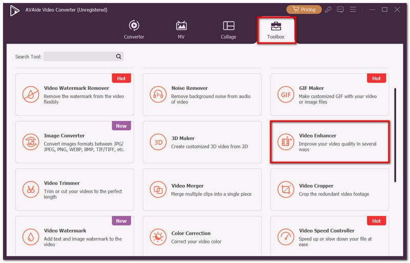This screenshot has height=263, width=410.
Task: Maximize the AVAide window
Action: 384,10
